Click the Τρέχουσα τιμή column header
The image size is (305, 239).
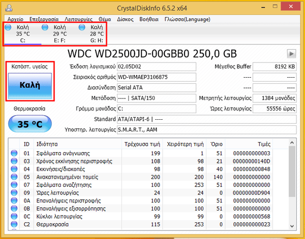[x=142, y=144]
